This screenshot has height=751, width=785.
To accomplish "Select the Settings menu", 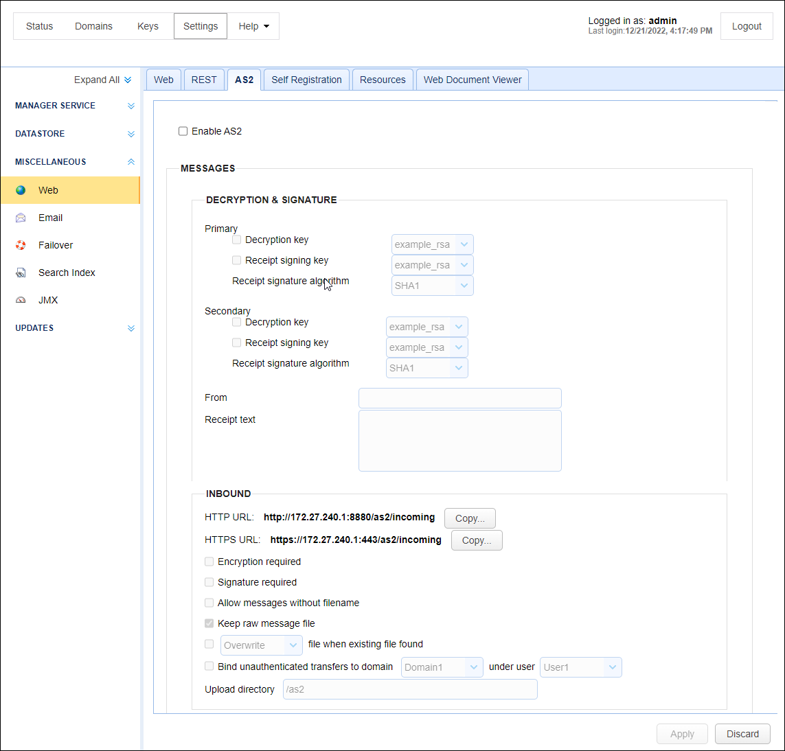I will click(201, 26).
